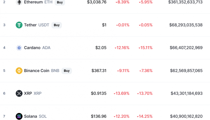Open the Binance Coin name link
The height and width of the screenshot is (120, 210).
click(x=42, y=70)
